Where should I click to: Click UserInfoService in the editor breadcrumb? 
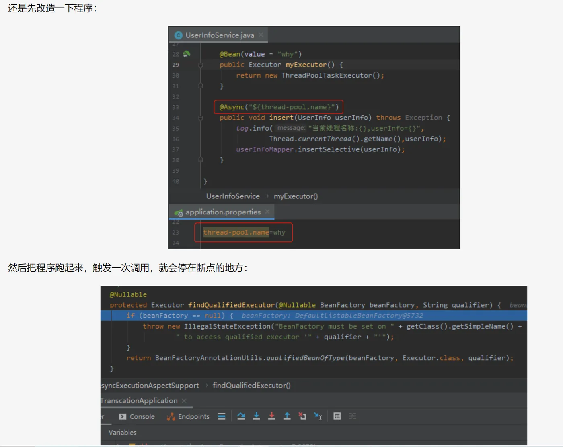[x=233, y=196]
